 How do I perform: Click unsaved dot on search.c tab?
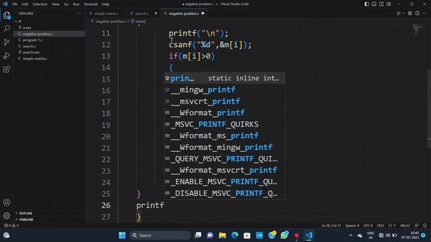[x=156, y=13]
